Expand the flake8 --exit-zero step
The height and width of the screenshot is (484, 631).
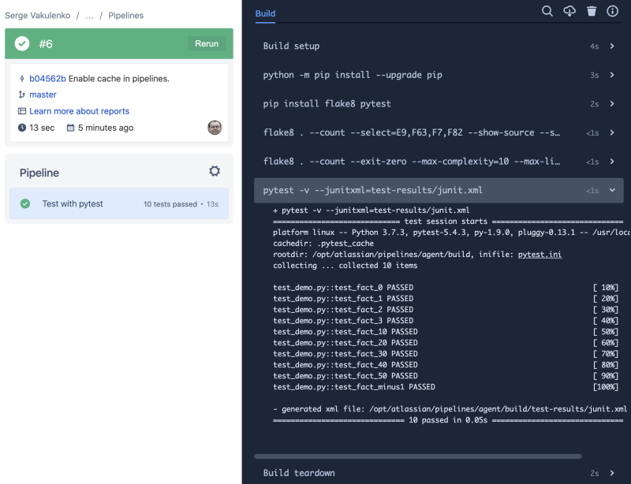pos(439,162)
